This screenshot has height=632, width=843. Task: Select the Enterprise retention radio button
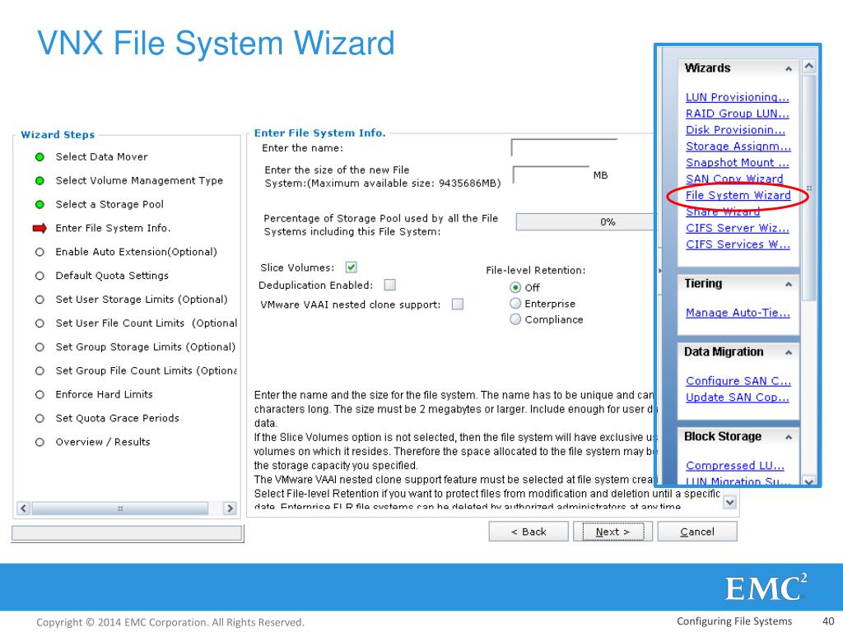click(515, 304)
